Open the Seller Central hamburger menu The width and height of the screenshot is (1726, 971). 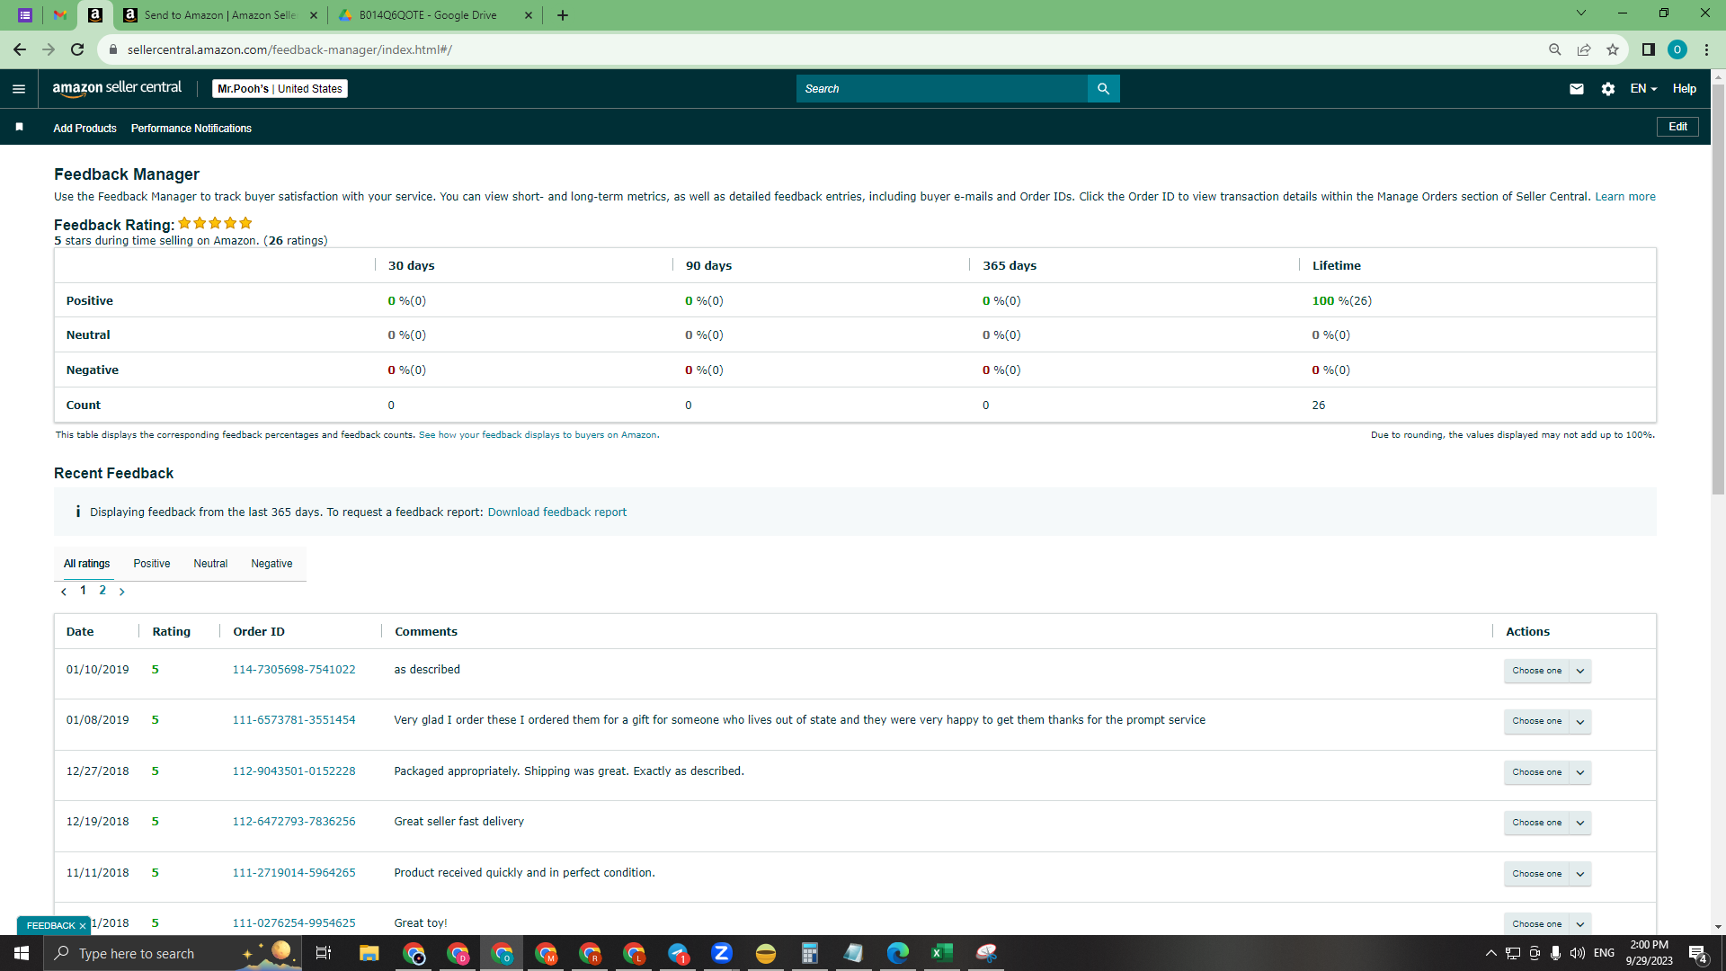point(19,89)
